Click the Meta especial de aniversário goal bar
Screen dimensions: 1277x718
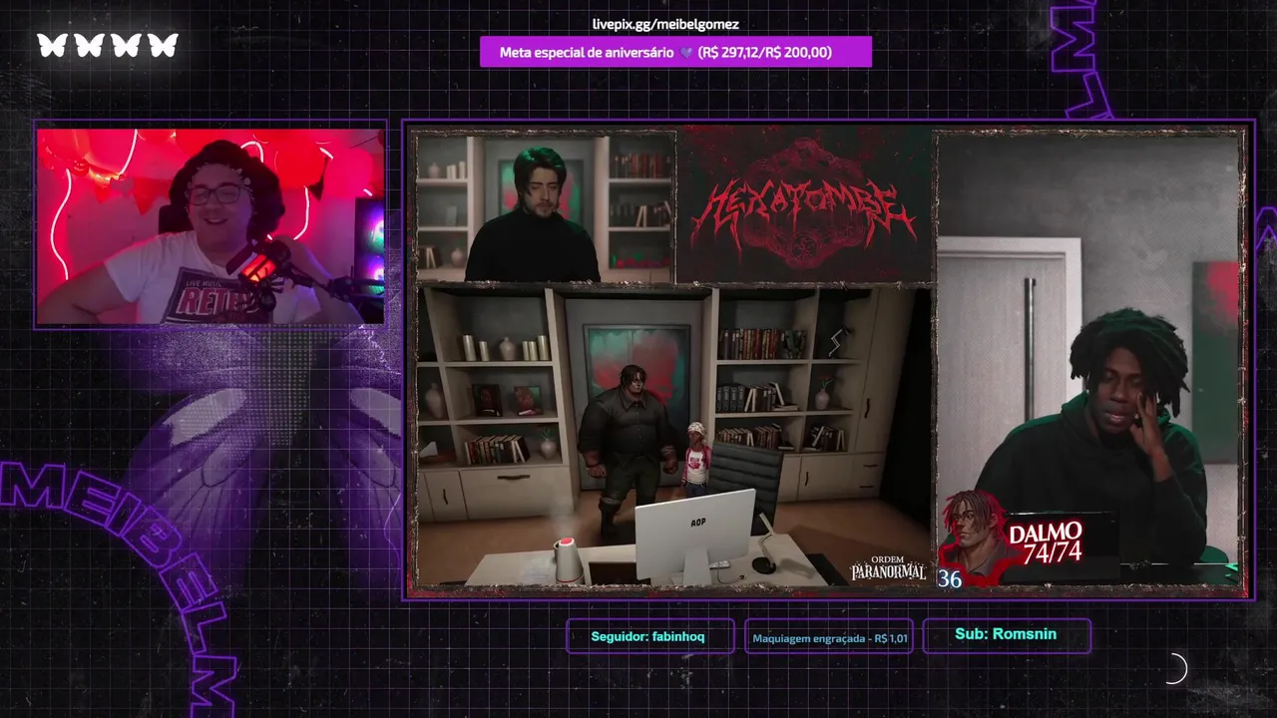tap(675, 52)
